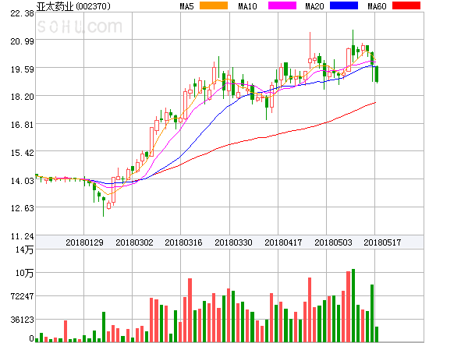Select the 20180517 date label
Screen dimensions: 468x343
pos(382,242)
